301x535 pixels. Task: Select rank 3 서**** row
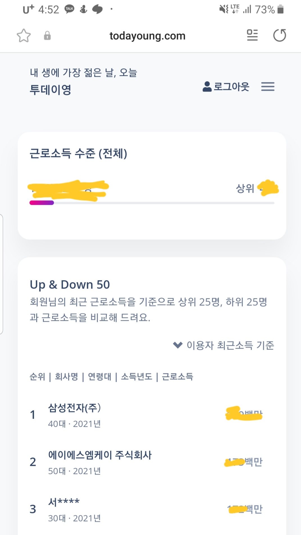pyautogui.click(x=152, y=509)
